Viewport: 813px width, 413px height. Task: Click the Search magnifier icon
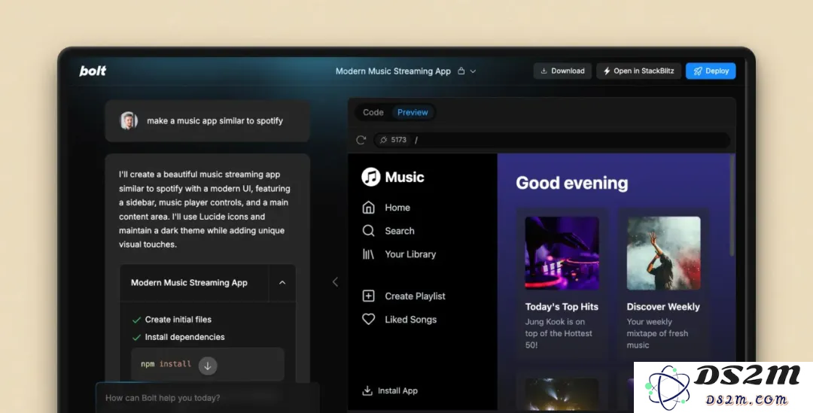pyautogui.click(x=368, y=231)
